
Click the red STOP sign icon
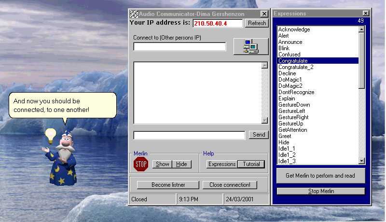pyautogui.click(x=141, y=164)
